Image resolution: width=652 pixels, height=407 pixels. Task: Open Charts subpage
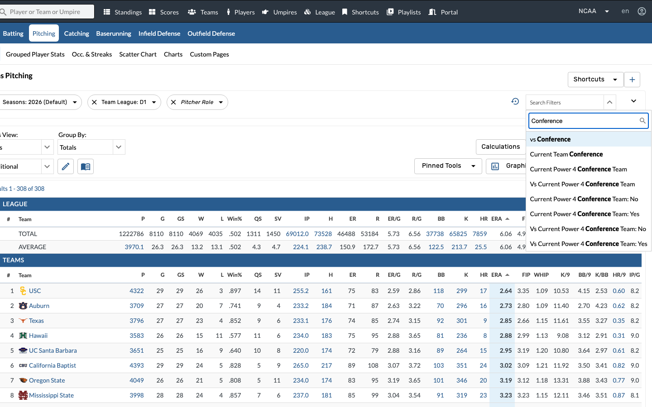coord(173,54)
